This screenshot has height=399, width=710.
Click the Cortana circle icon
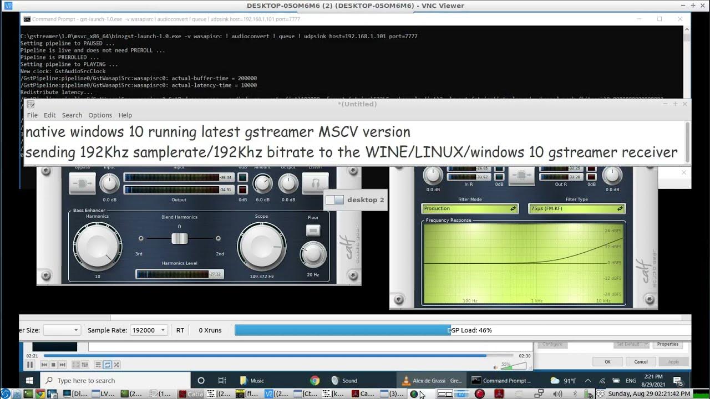[x=201, y=381]
